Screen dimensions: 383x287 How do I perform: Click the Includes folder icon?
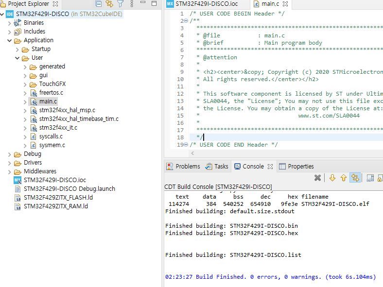tap(17, 32)
